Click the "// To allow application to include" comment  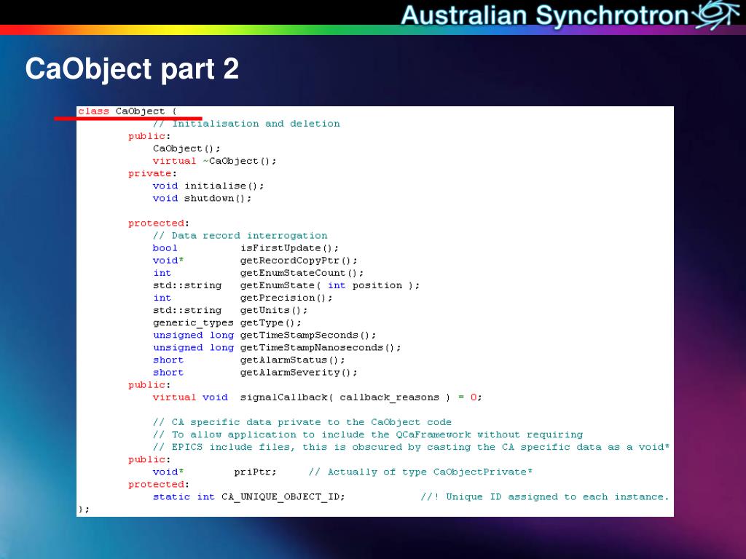coord(368,435)
